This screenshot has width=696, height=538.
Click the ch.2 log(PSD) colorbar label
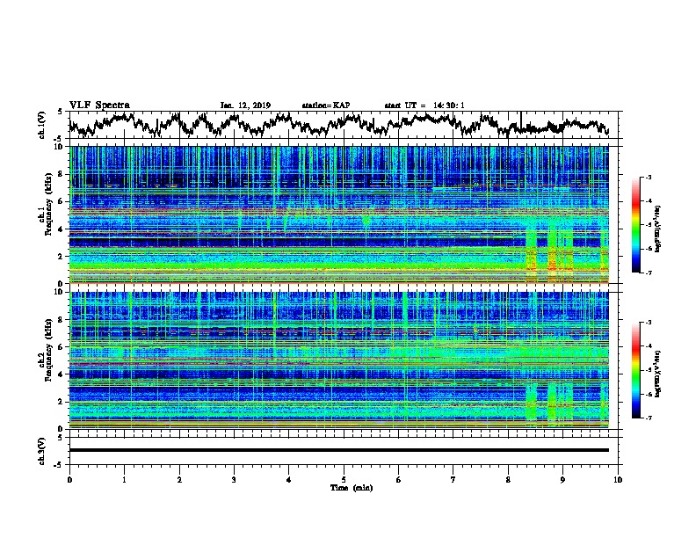(x=657, y=374)
